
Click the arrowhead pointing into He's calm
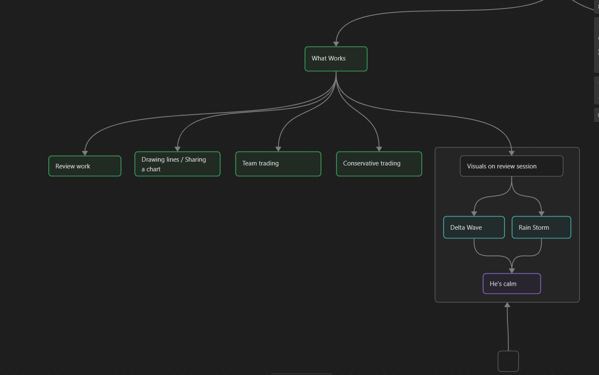pos(512,270)
